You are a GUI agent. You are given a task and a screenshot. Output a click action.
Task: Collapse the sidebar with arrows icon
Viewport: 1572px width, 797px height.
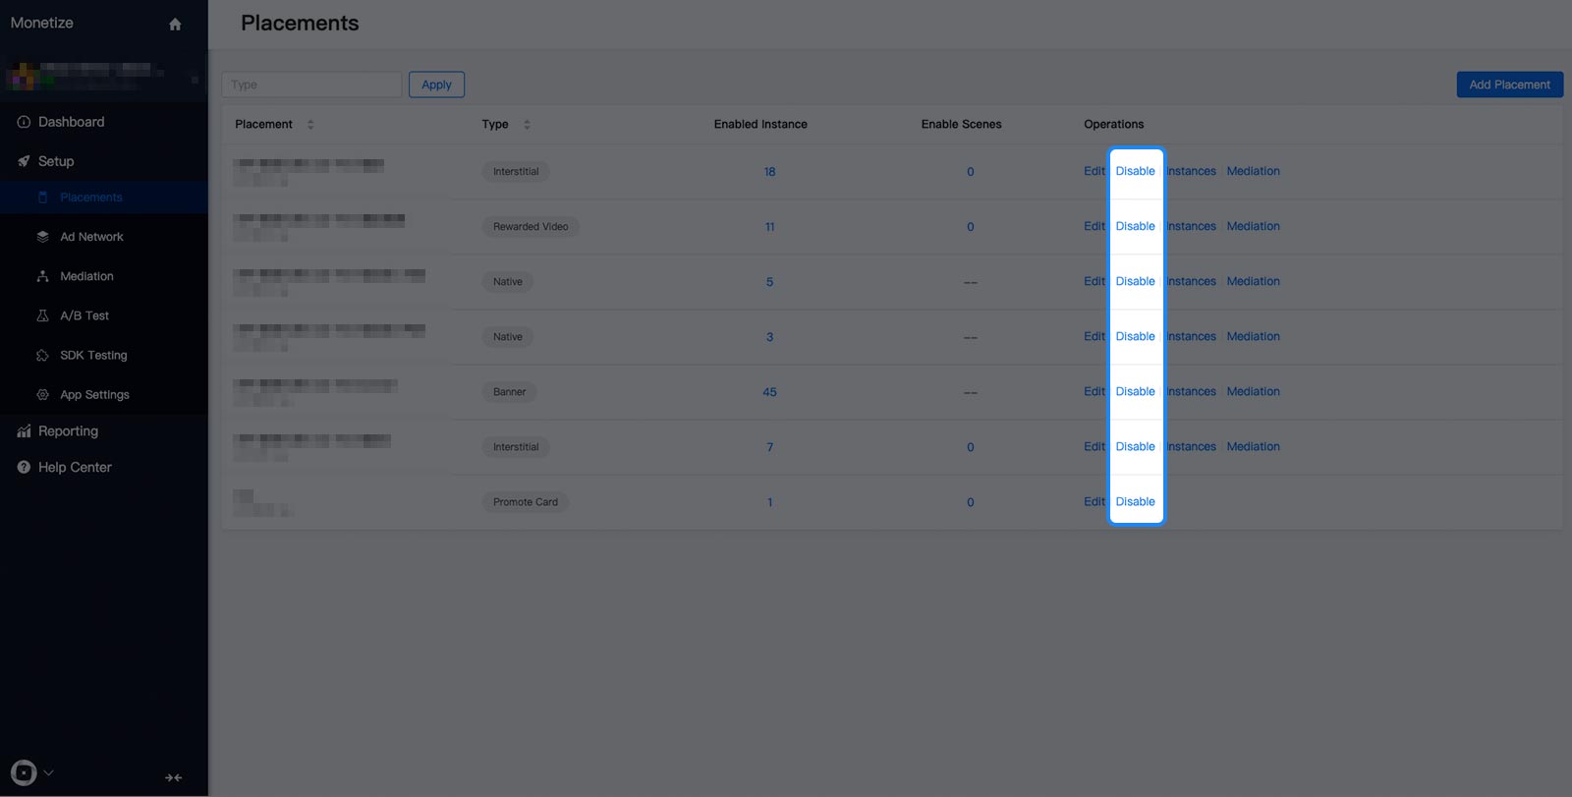pyautogui.click(x=173, y=777)
